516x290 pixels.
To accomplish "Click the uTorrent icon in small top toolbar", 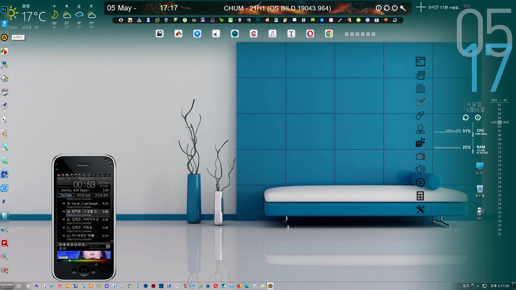I will point(185,20).
